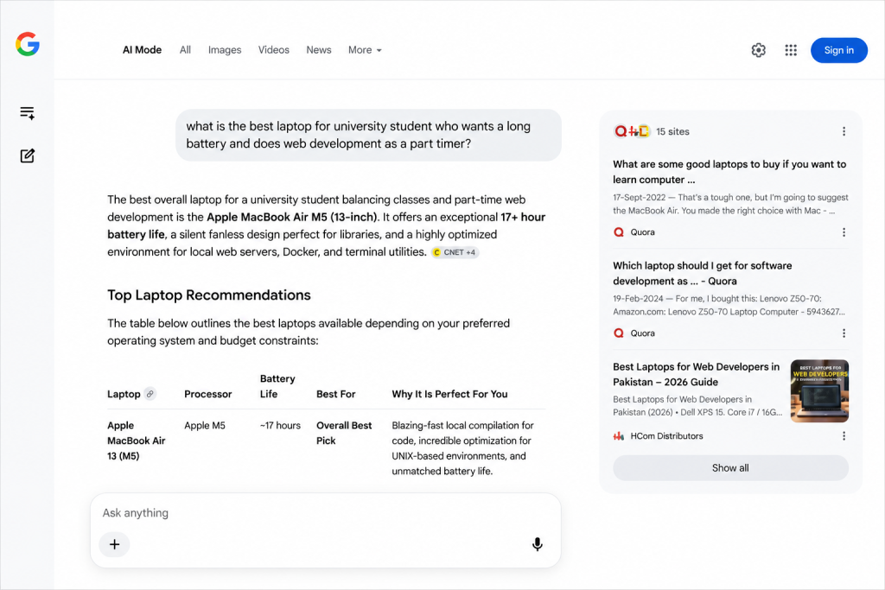The height and width of the screenshot is (590, 885).
Task: Expand the More dropdown menu
Action: point(365,50)
